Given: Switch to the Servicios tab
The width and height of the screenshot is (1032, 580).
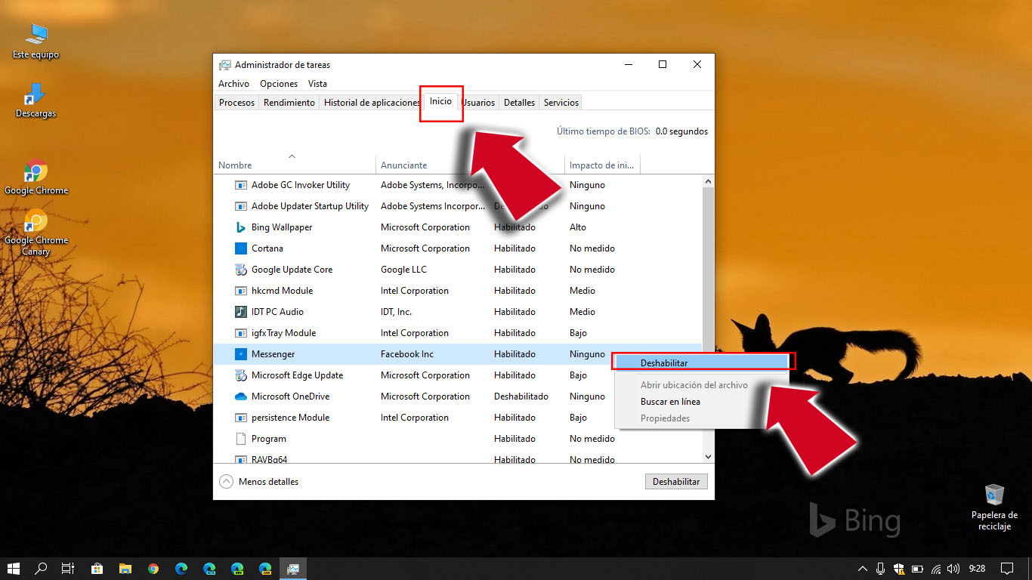Looking at the screenshot, I should [x=560, y=102].
